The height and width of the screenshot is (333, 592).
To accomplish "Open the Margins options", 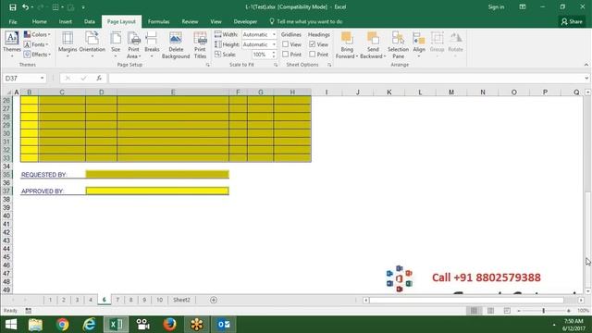I will coord(68,45).
